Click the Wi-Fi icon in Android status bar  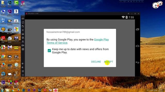[x=123, y=17]
